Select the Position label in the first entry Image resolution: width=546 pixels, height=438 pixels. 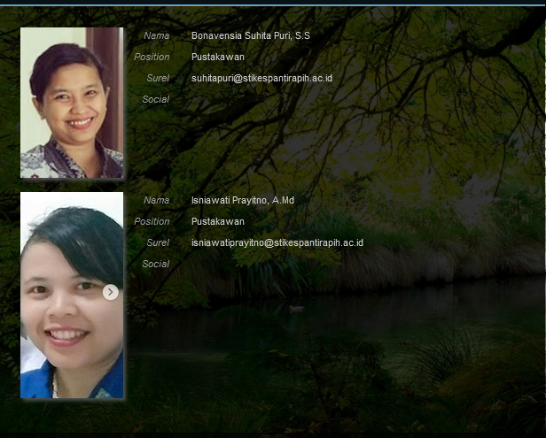[x=152, y=58]
